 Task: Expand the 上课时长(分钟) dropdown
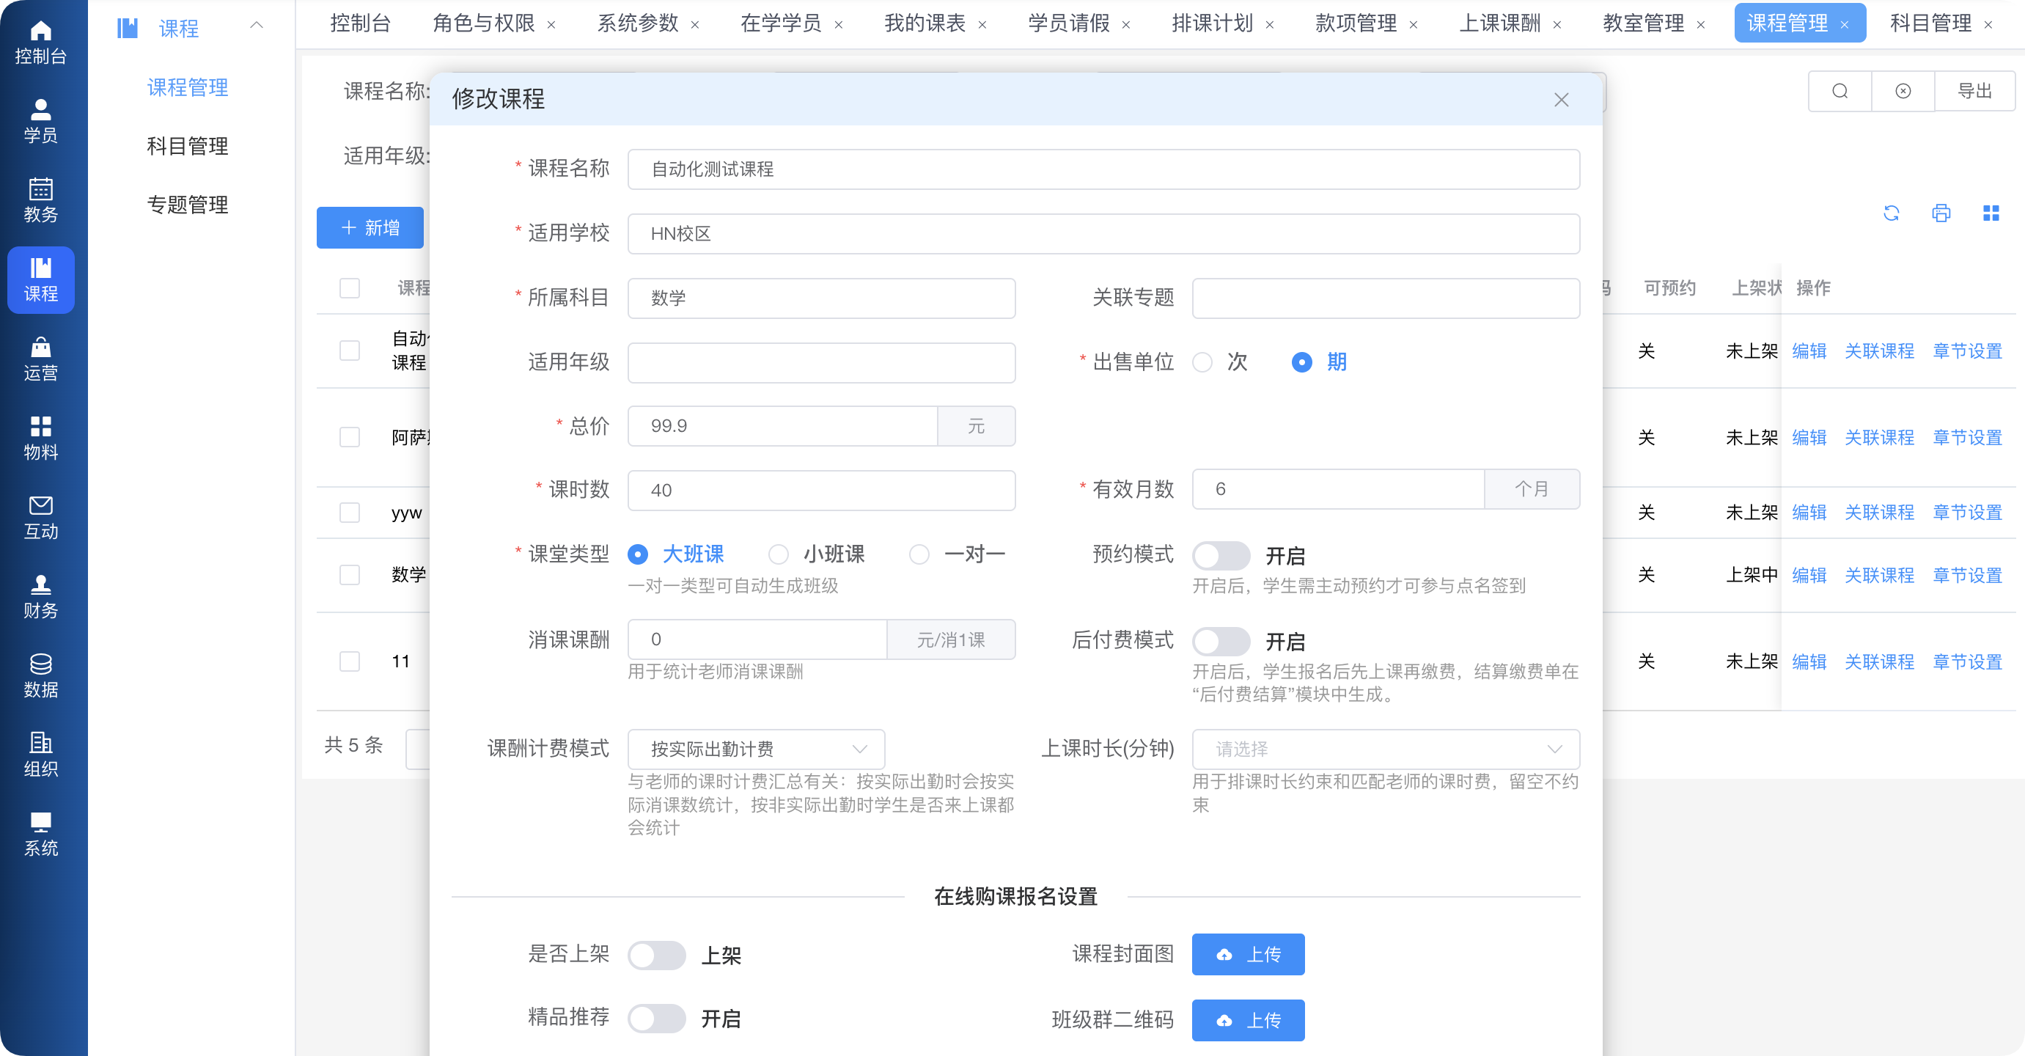point(1385,749)
